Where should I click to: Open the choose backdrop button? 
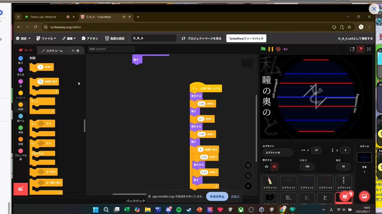pos(364,197)
